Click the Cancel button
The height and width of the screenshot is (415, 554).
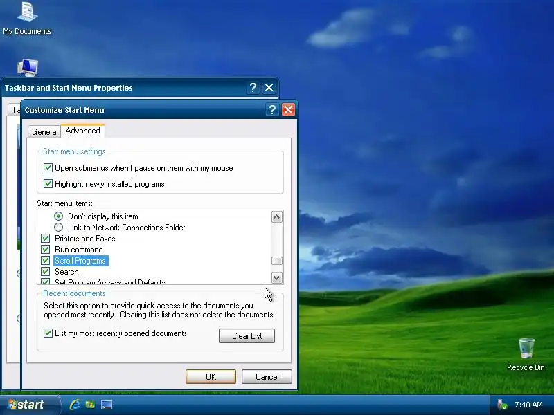tap(267, 376)
